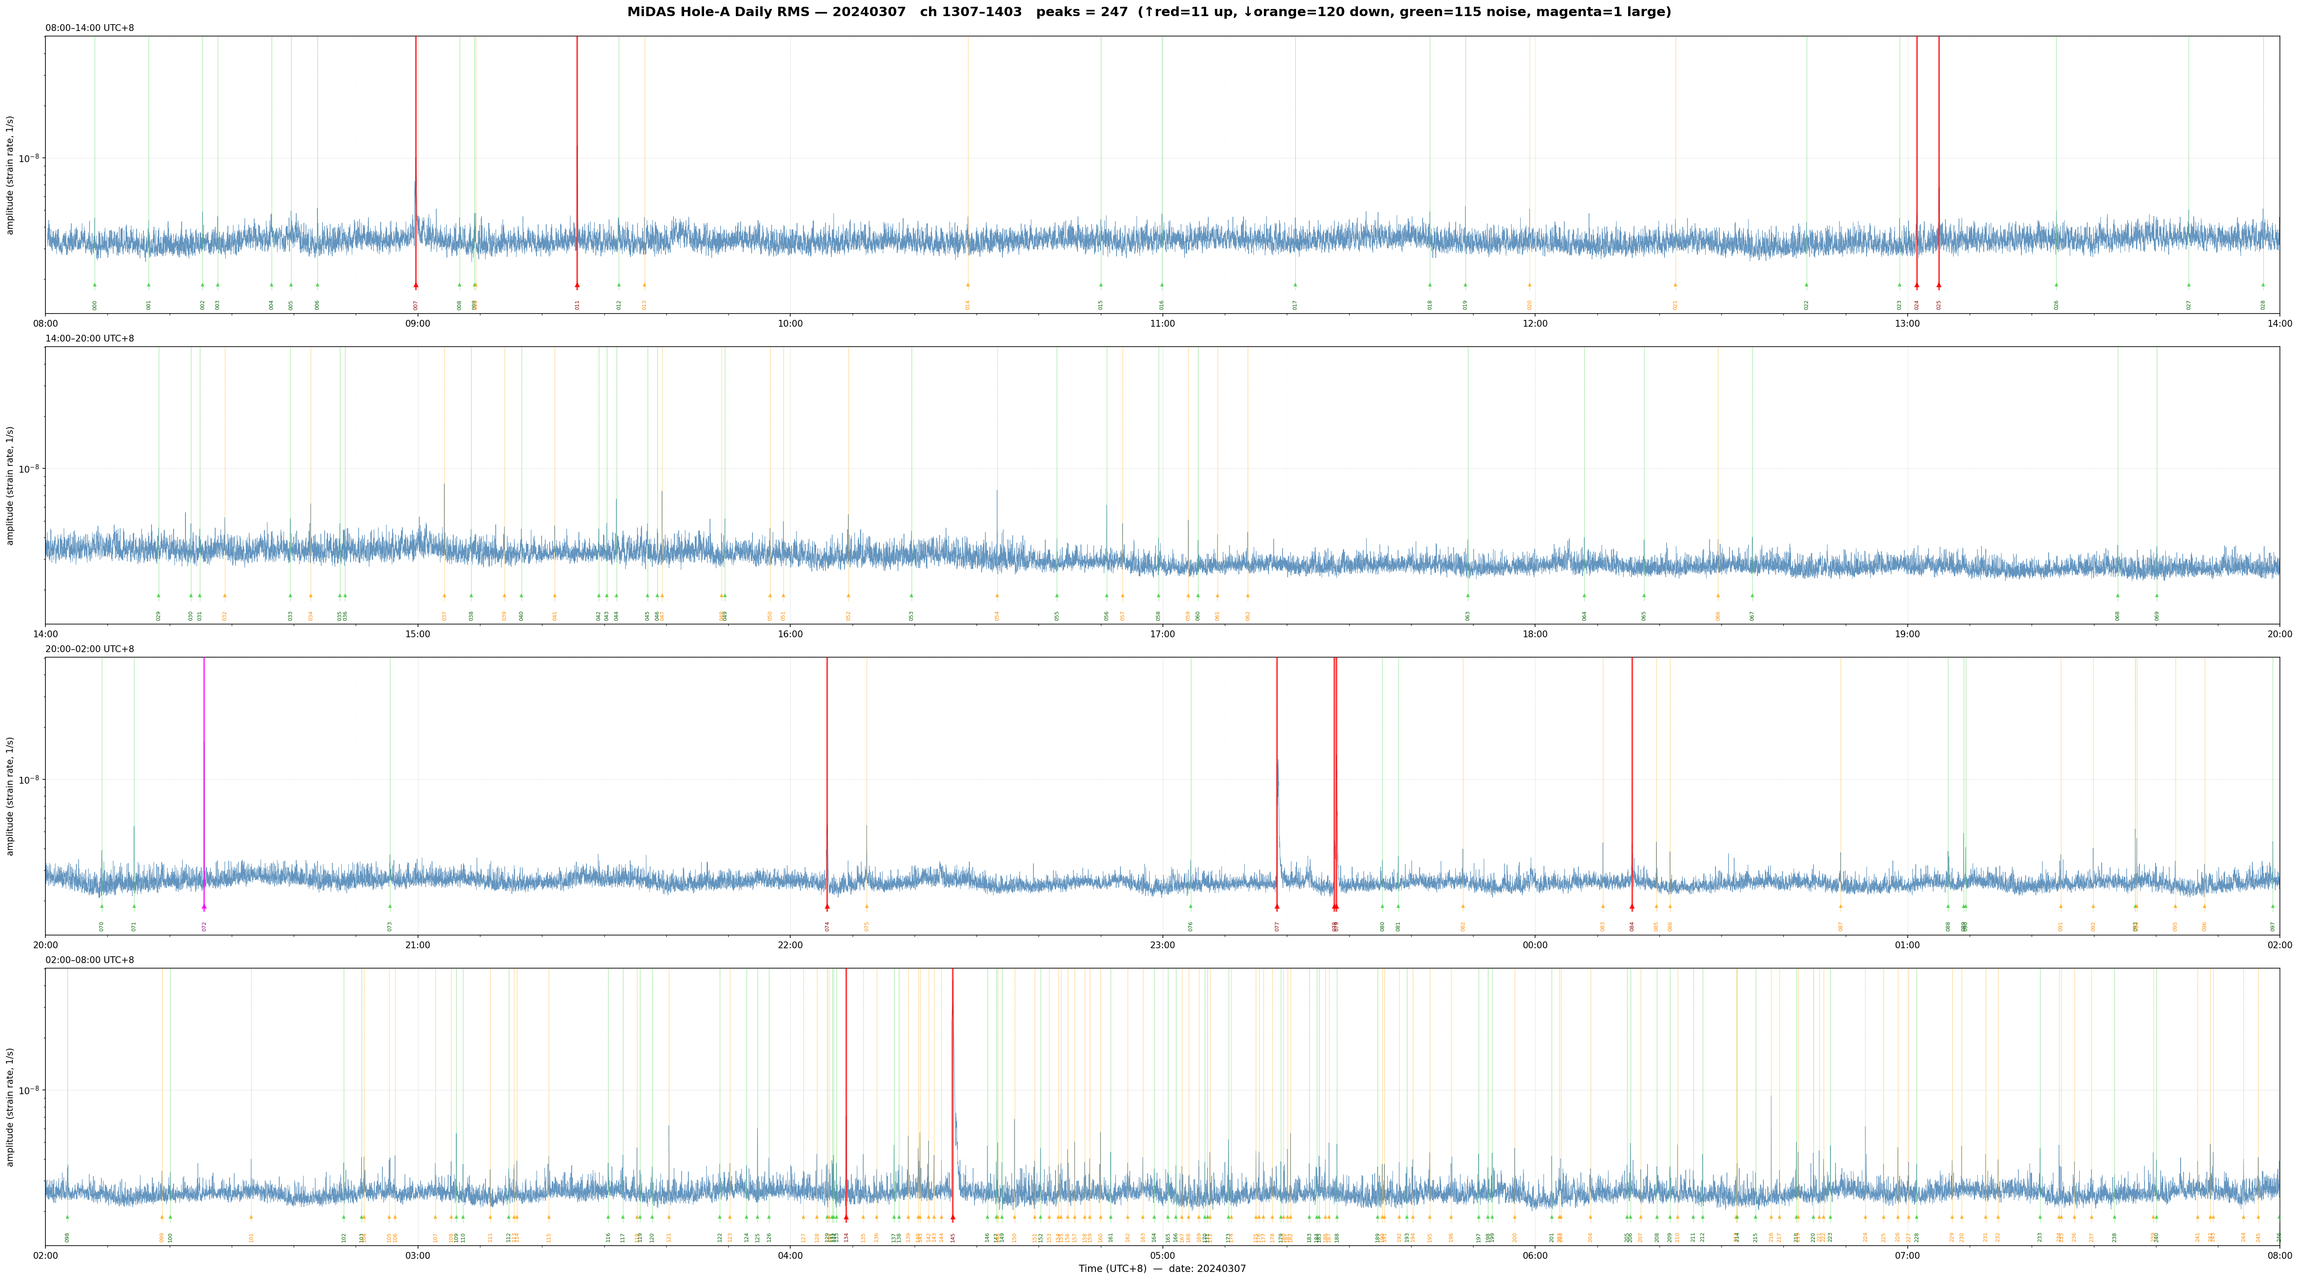Click the red peak marker triangle above label 007

coord(416,286)
